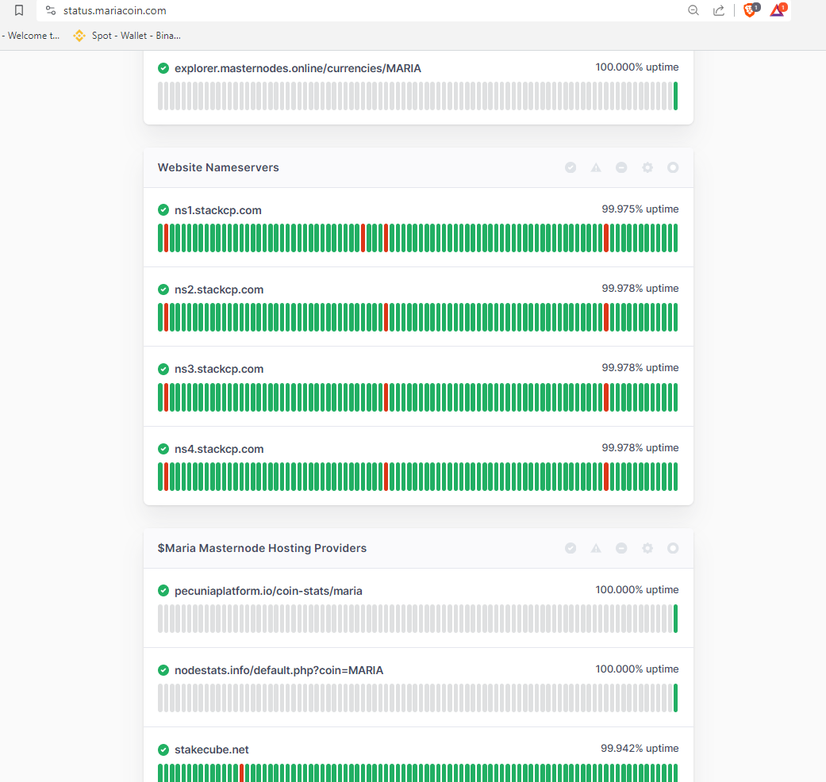826x782 pixels.
Task: Select ns2.stackcp.com monitor name
Action: tap(219, 289)
